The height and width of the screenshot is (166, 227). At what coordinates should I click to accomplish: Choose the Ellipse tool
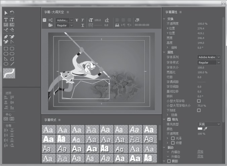(x=6, y=64)
